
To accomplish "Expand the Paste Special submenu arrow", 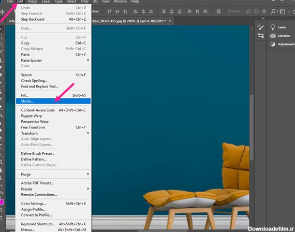I will 88,60.
